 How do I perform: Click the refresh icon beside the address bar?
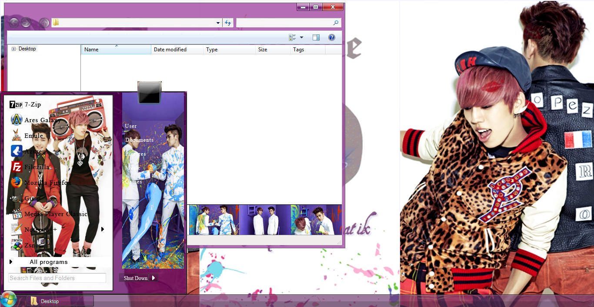point(228,23)
